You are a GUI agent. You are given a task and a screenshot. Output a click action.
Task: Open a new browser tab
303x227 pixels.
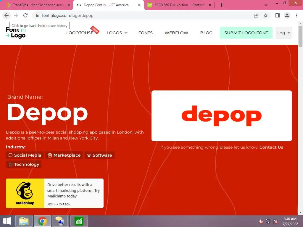tap(221, 5)
